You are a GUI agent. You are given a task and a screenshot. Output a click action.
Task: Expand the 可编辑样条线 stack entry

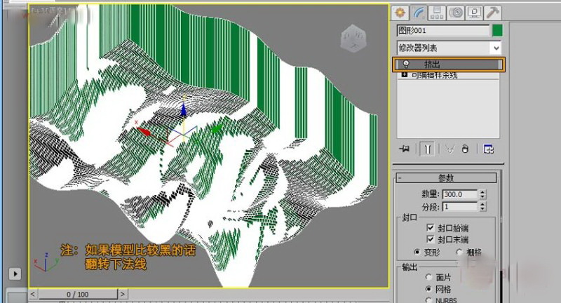(x=404, y=74)
